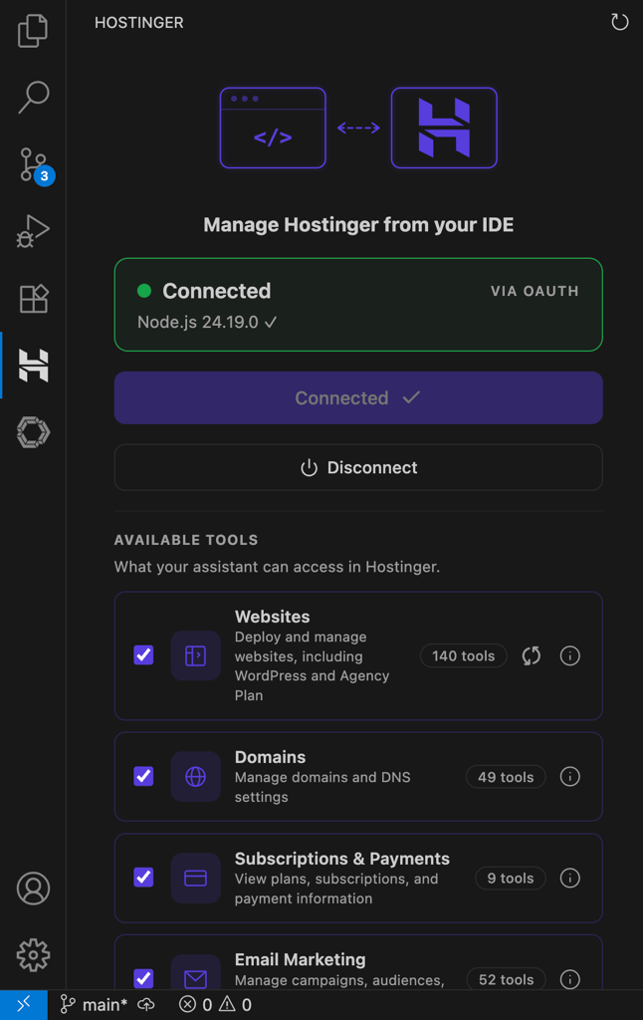Click the 'AVAILABLE TOOLS' section heading

(186, 540)
